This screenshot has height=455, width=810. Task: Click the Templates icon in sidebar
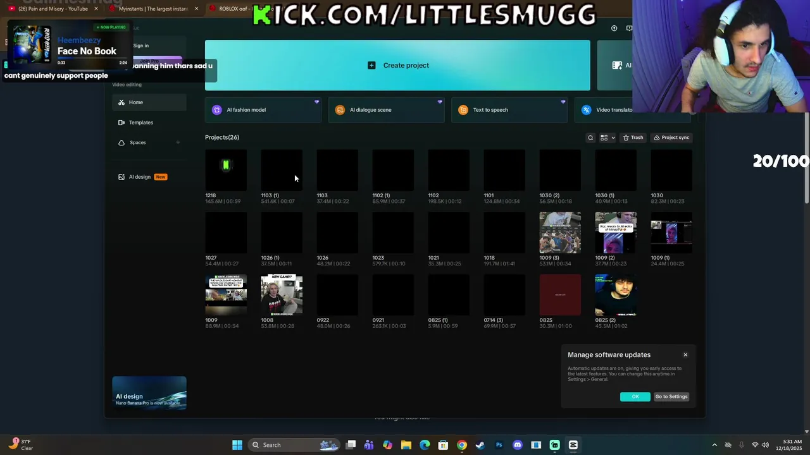[x=121, y=123]
